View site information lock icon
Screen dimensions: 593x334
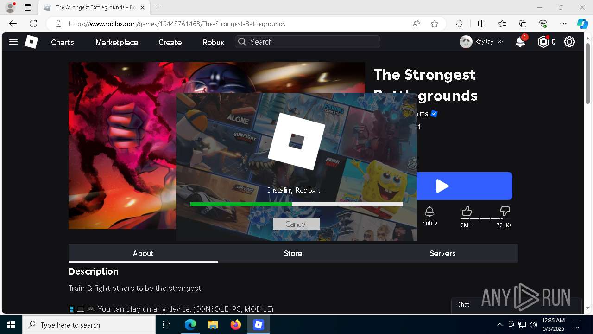pos(58,24)
